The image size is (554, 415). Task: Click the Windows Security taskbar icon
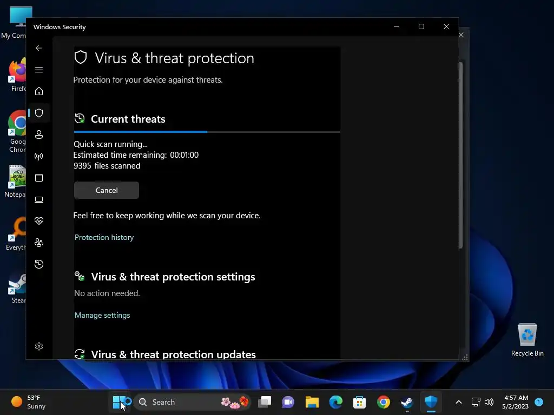tap(431, 402)
